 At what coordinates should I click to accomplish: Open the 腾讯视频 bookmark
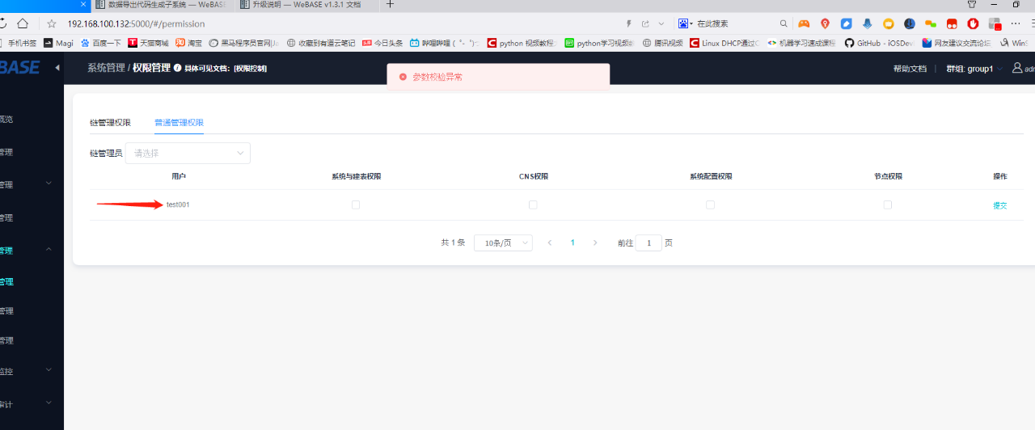pyautogui.click(x=662, y=43)
